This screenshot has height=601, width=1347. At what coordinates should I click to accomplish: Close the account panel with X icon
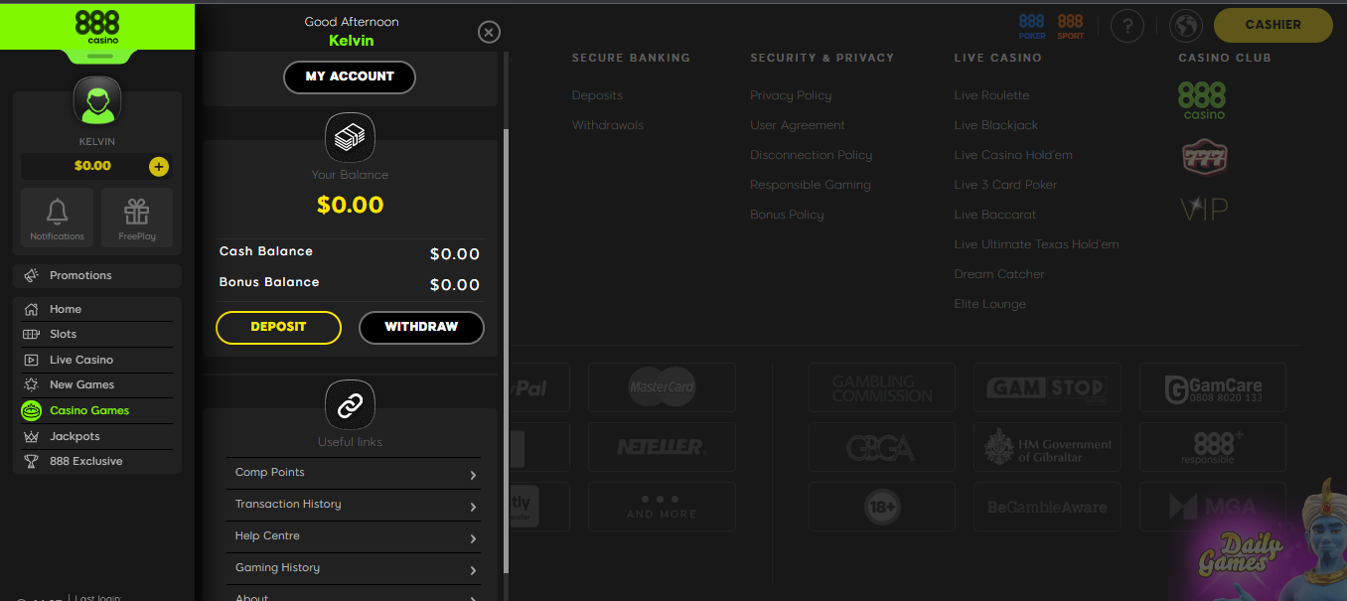pos(489,33)
